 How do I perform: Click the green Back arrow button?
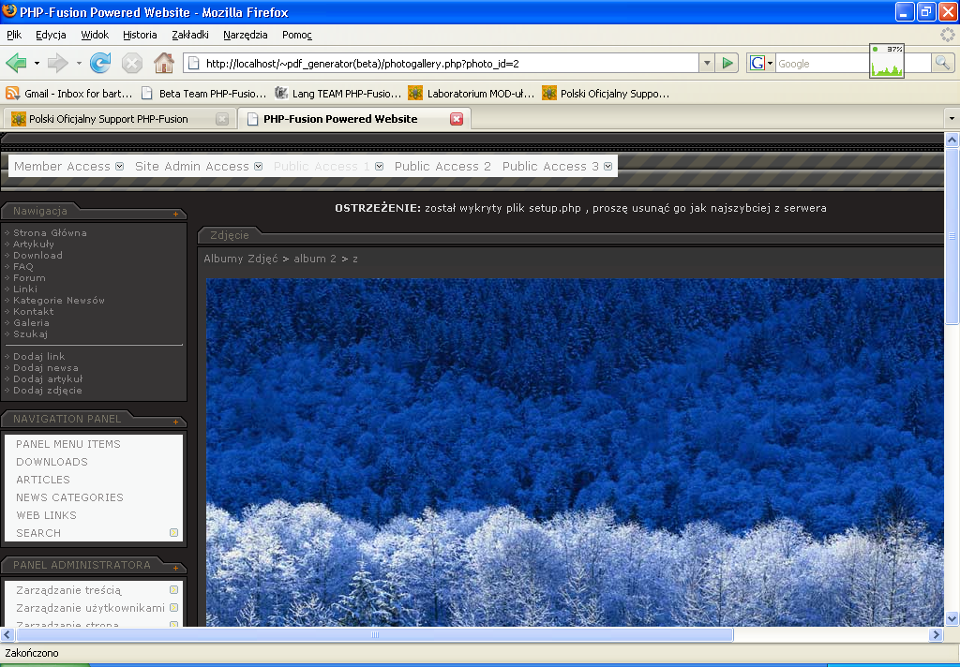pyautogui.click(x=16, y=63)
